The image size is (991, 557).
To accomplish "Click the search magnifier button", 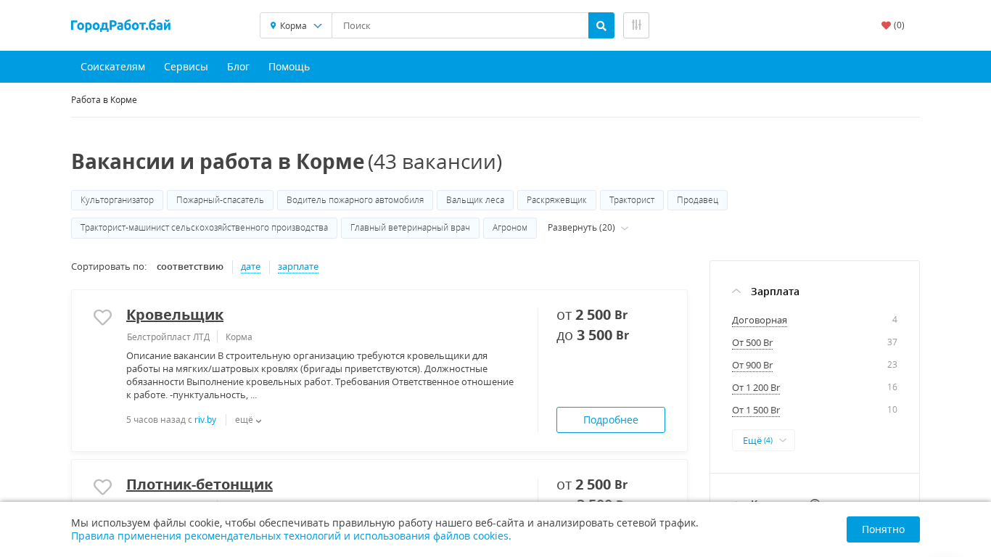I will 601,25.
